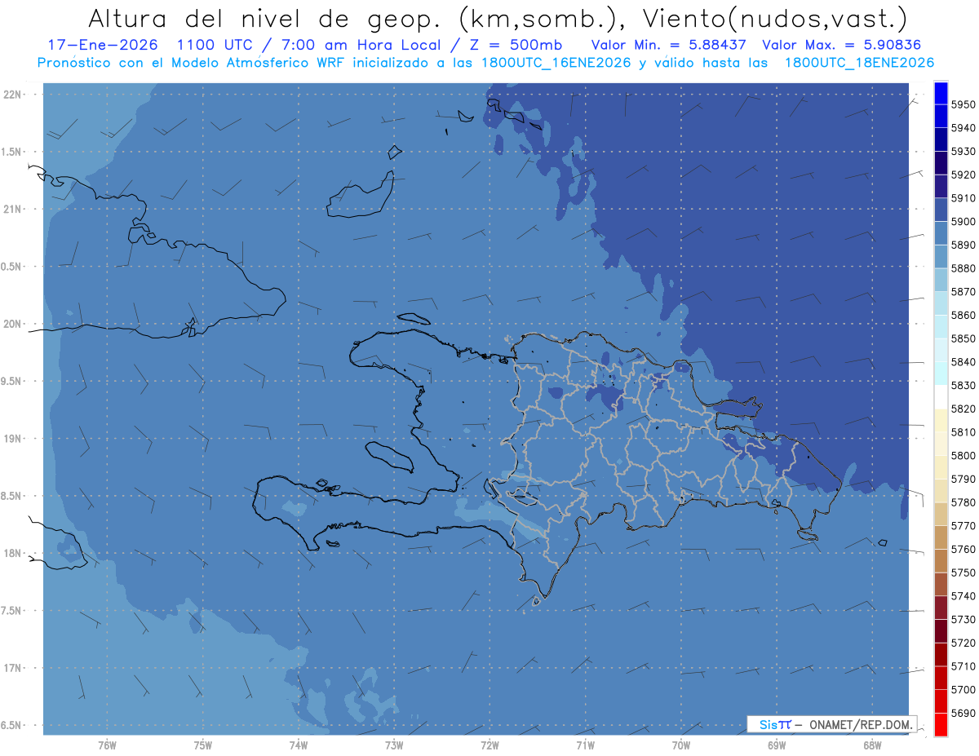
Task: Click the 70W longitude label
Action: click(x=681, y=745)
